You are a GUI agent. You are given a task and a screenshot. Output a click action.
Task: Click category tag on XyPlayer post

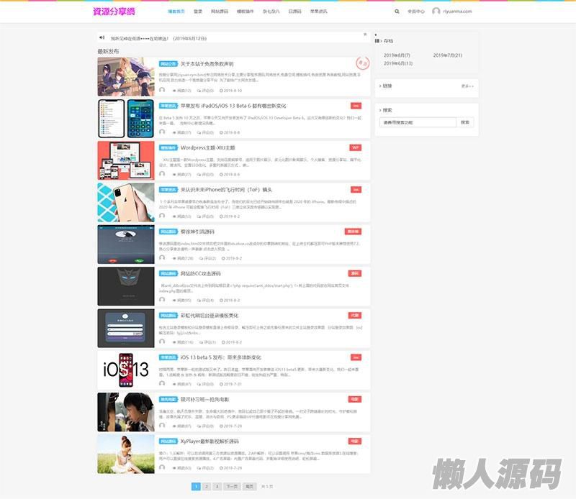click(x=168, y=441)
